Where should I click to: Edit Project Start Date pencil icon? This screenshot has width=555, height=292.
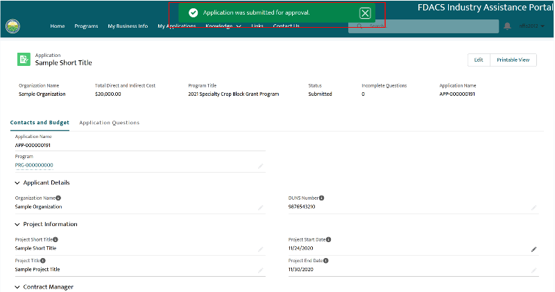coord(533,248)
